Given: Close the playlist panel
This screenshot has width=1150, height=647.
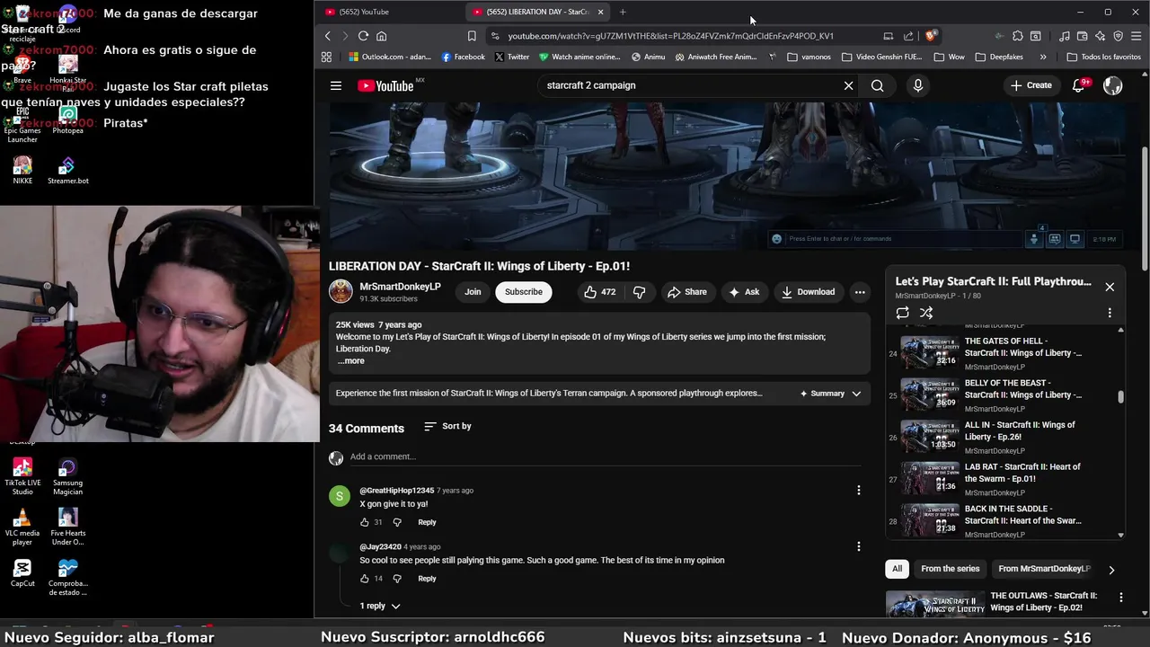Looking at the screenshot, I should coord(1110,287).
